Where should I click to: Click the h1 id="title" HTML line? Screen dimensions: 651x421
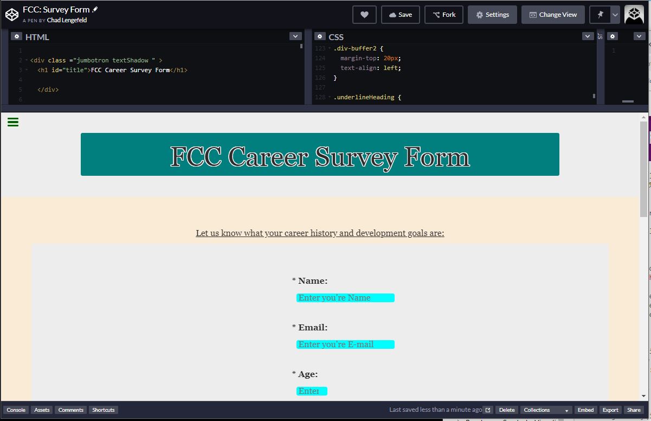[x=112, y=71]
